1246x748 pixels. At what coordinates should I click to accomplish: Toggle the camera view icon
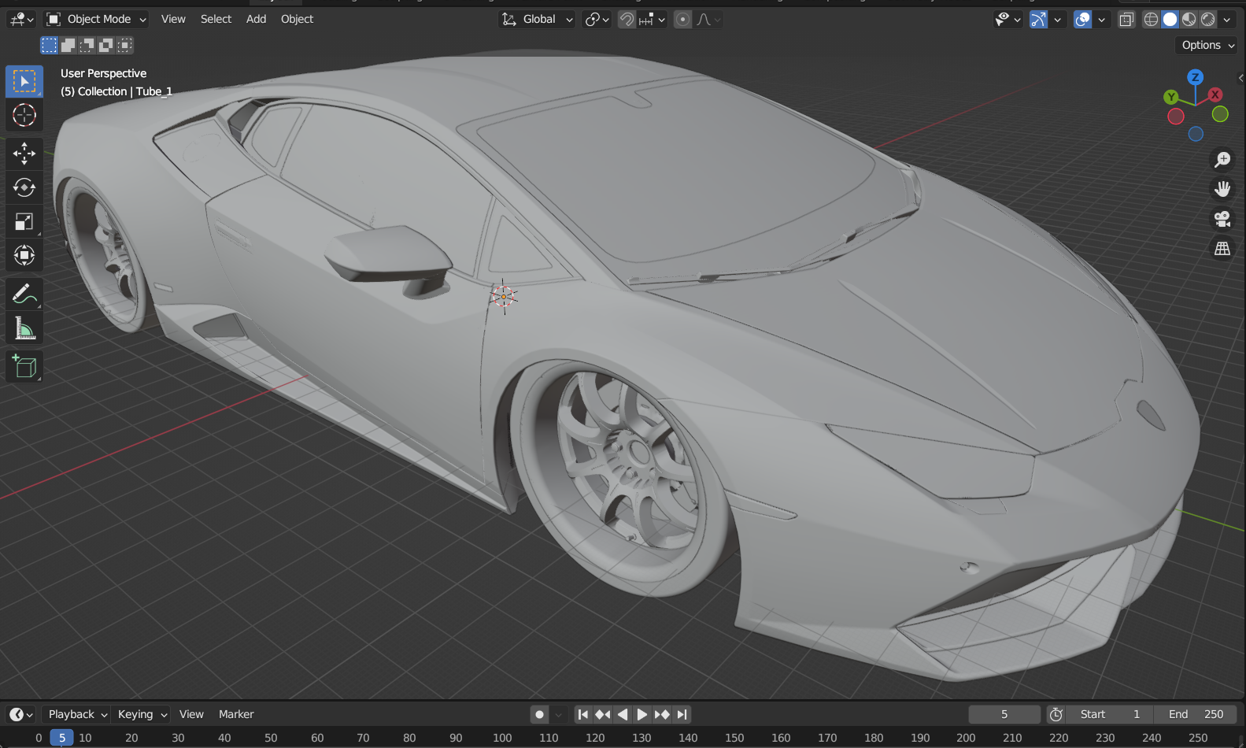(1222, 219)
